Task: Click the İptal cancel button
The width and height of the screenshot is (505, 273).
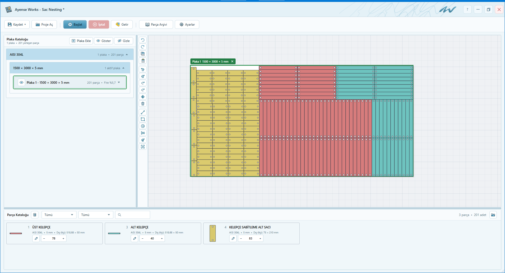Action: click(x=99, y=25)
